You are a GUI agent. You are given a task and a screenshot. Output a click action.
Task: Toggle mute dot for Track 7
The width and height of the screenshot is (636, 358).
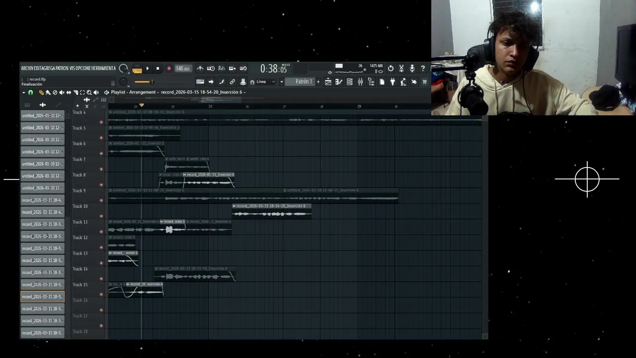click(x=101, y=169)
